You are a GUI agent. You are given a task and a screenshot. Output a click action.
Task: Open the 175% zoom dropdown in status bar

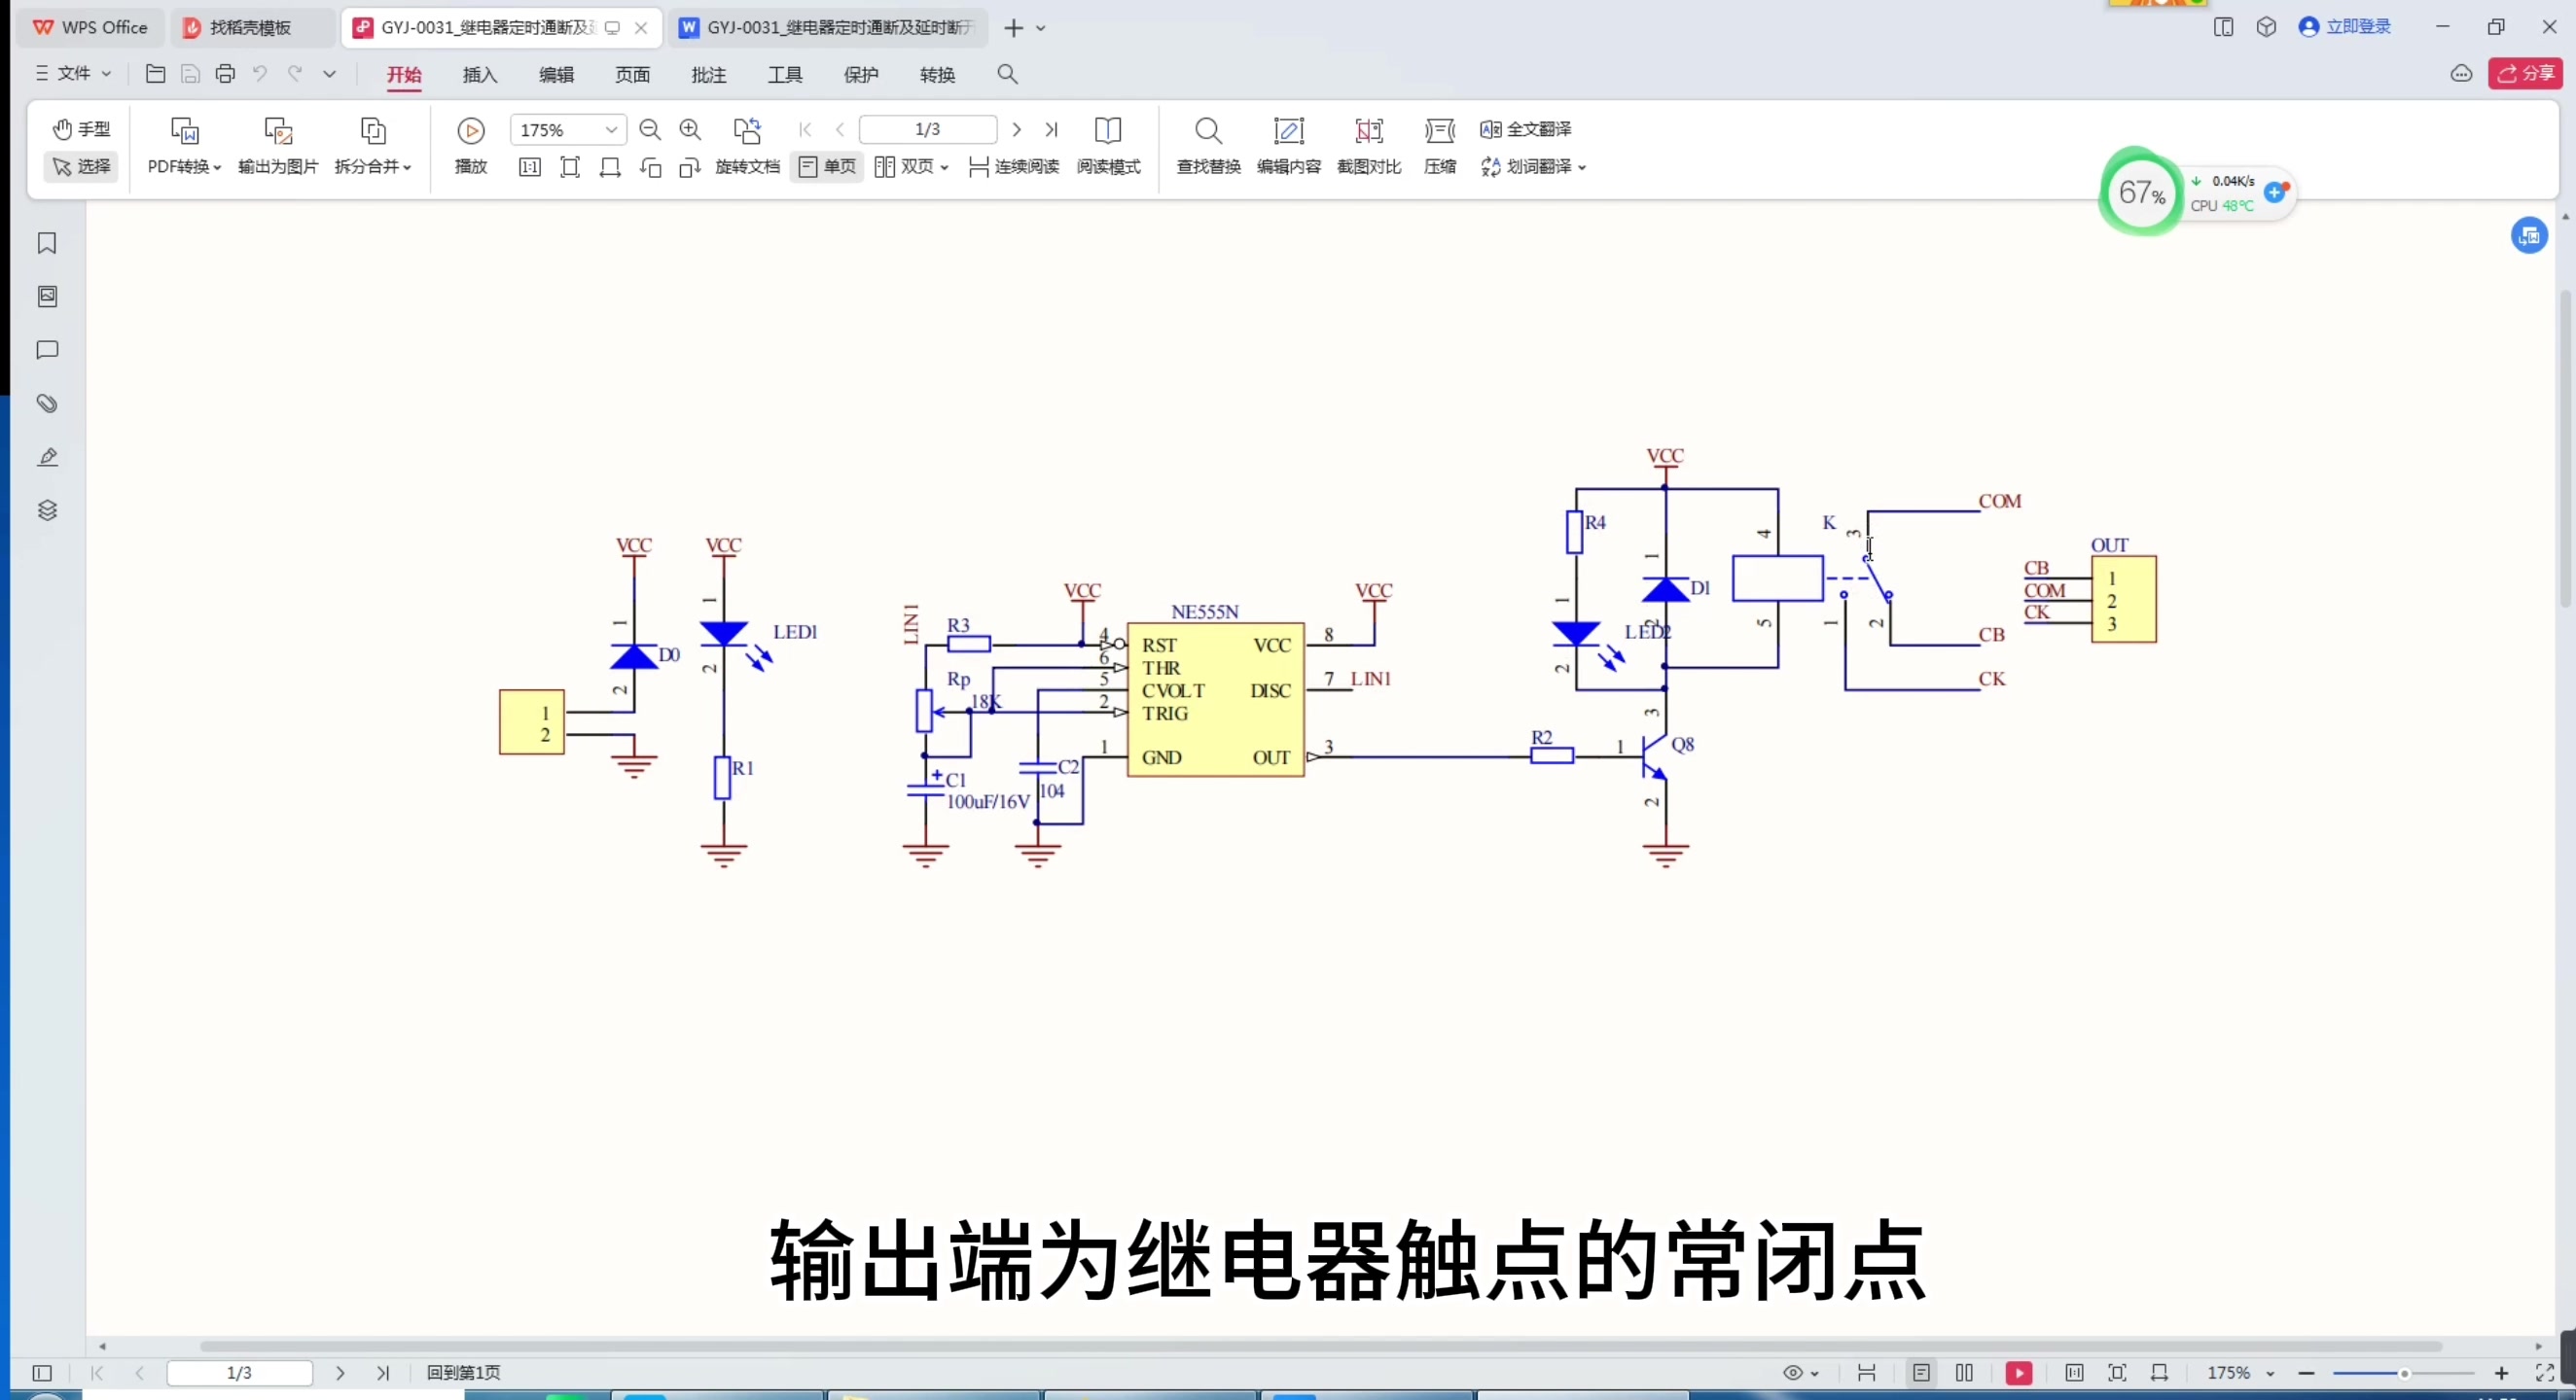point(2241,1373)
